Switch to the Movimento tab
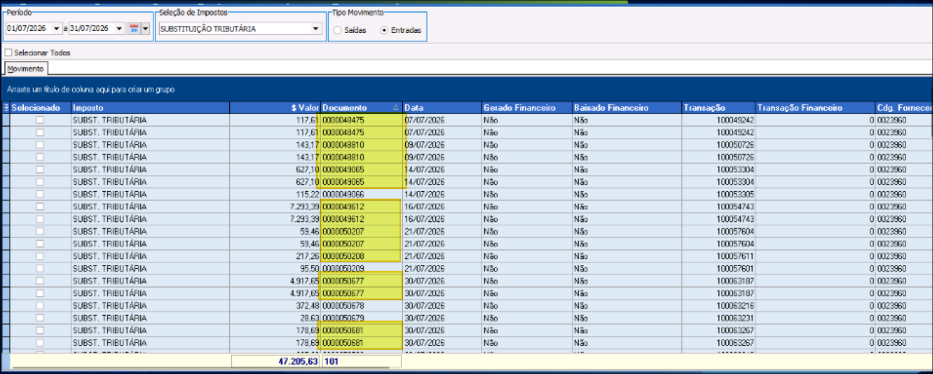The image size is (933, 374). pyautogui.click(x=26, y=68)
